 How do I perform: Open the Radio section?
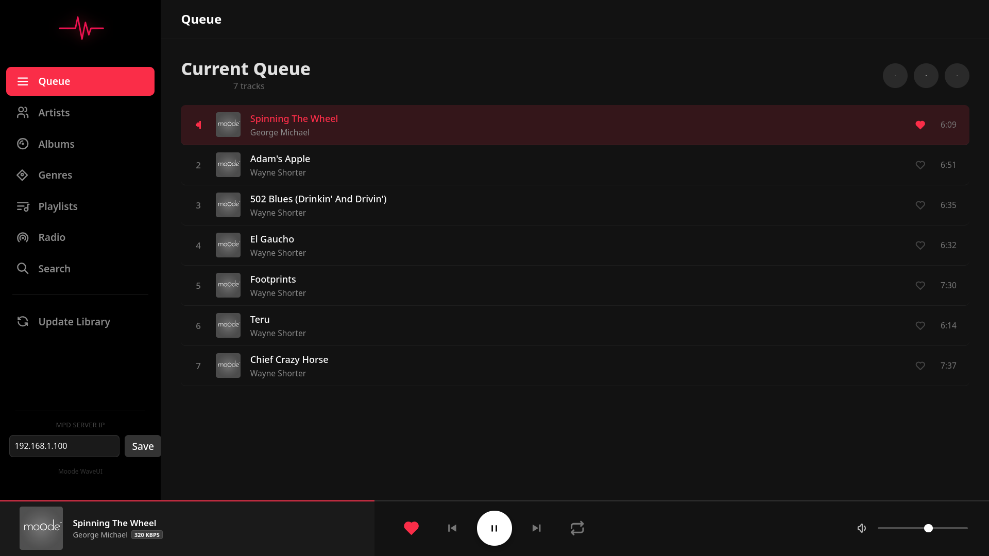(x=52, y=237)
